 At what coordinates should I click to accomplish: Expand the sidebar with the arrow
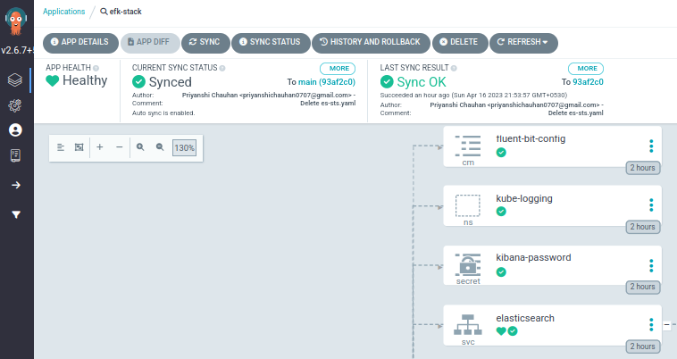tap(15, 185)
